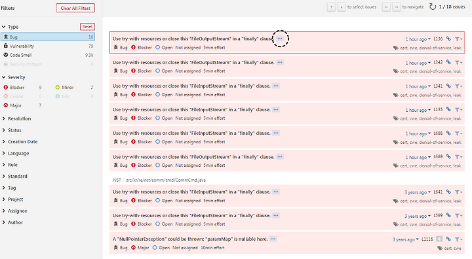Click the NST project link above CommCmd.java
Screen dimensions: 472x259
[x=117, y=180]
